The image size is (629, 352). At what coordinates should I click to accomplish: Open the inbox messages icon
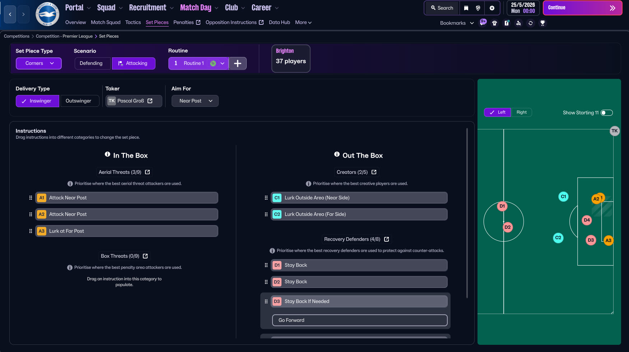click(483, 23)
